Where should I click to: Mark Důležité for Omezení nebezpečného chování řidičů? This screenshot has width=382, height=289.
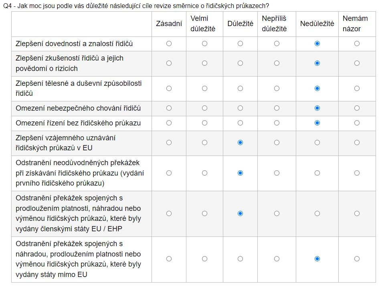(x=240, y=108)
